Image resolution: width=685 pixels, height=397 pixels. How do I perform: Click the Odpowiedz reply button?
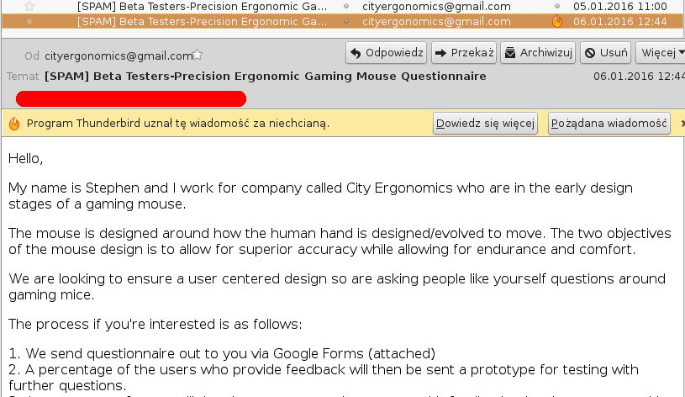click(x=387, y=53)
